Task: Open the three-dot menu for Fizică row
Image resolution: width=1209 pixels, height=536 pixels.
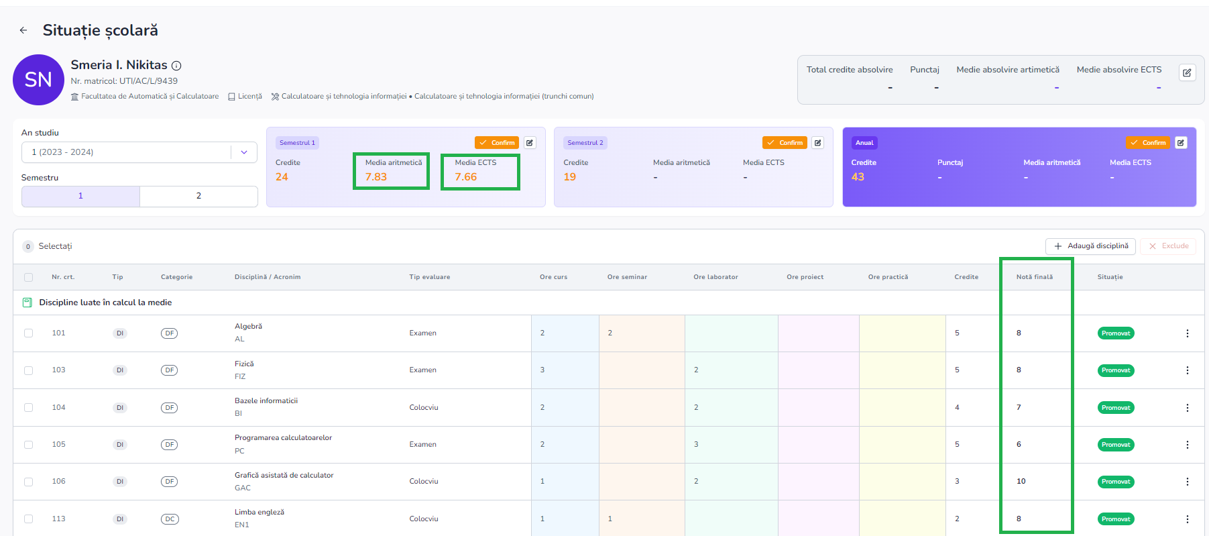Action: coord(1187,370)
